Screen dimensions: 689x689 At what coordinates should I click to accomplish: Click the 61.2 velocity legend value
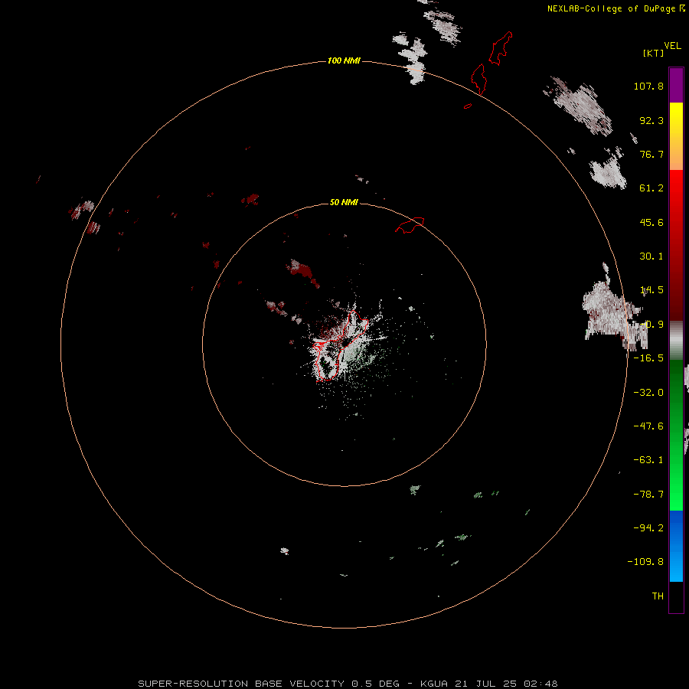[x=651, y=188]
